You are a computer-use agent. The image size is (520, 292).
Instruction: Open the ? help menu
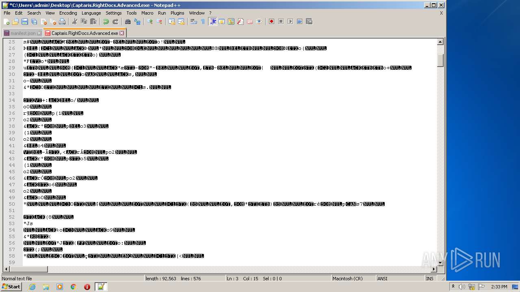click(210, 13)
